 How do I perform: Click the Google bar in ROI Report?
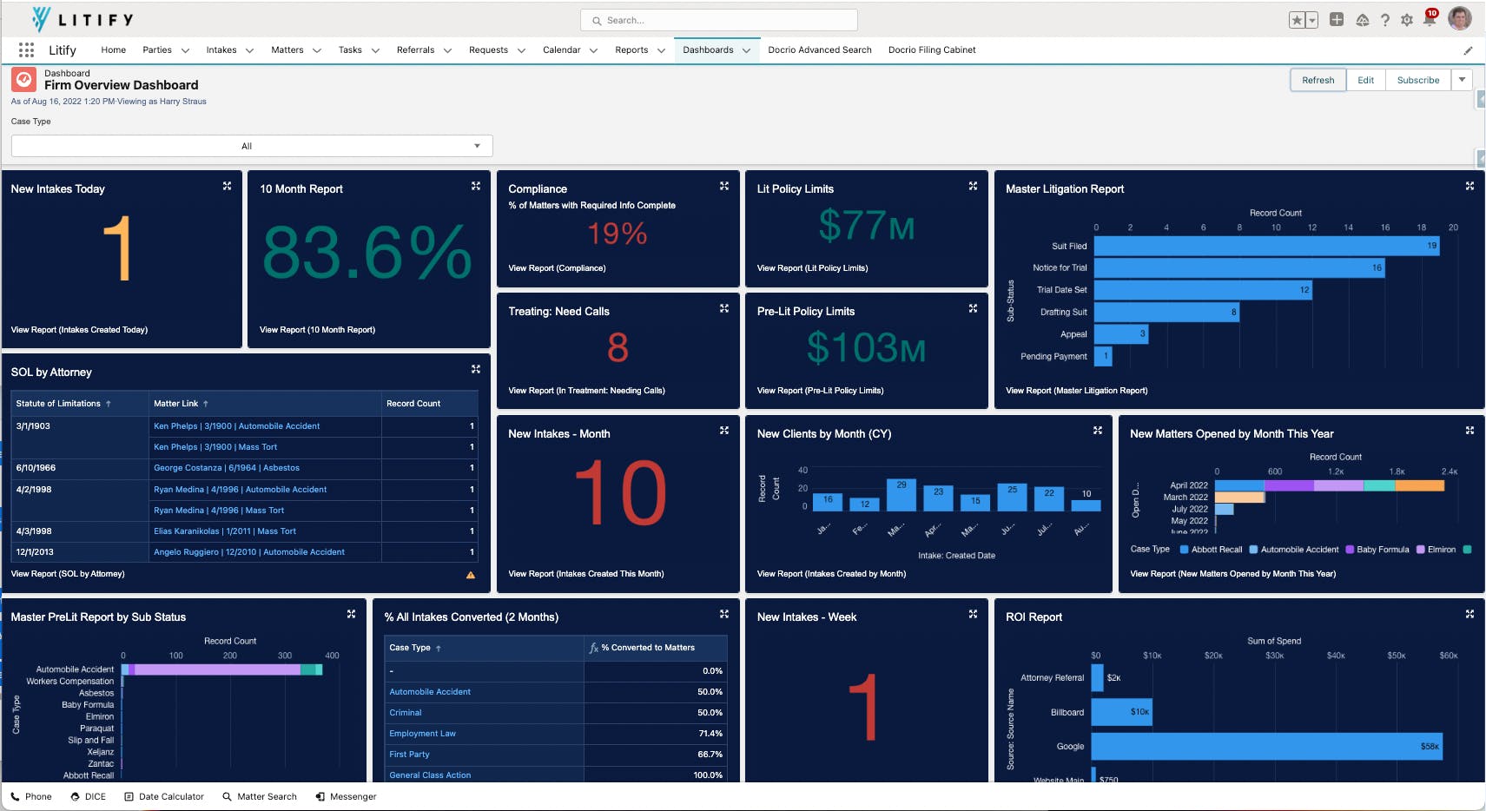pyautogui.click(x=1265, y=747)
